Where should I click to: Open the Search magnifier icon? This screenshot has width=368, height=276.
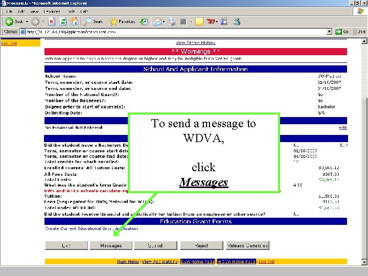point(88,21)
